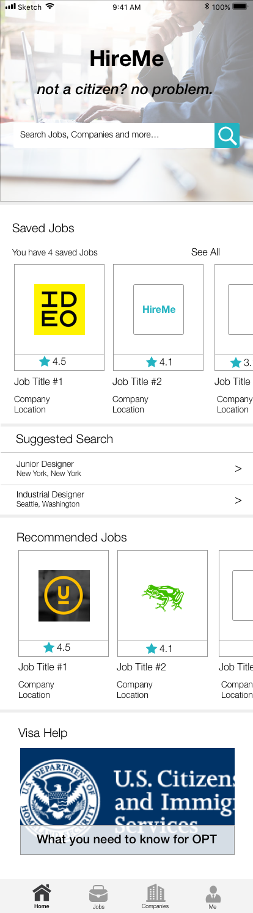
Task: Expand the Junior Designer suggestion arrow
Action: click(x=238, y=469)
